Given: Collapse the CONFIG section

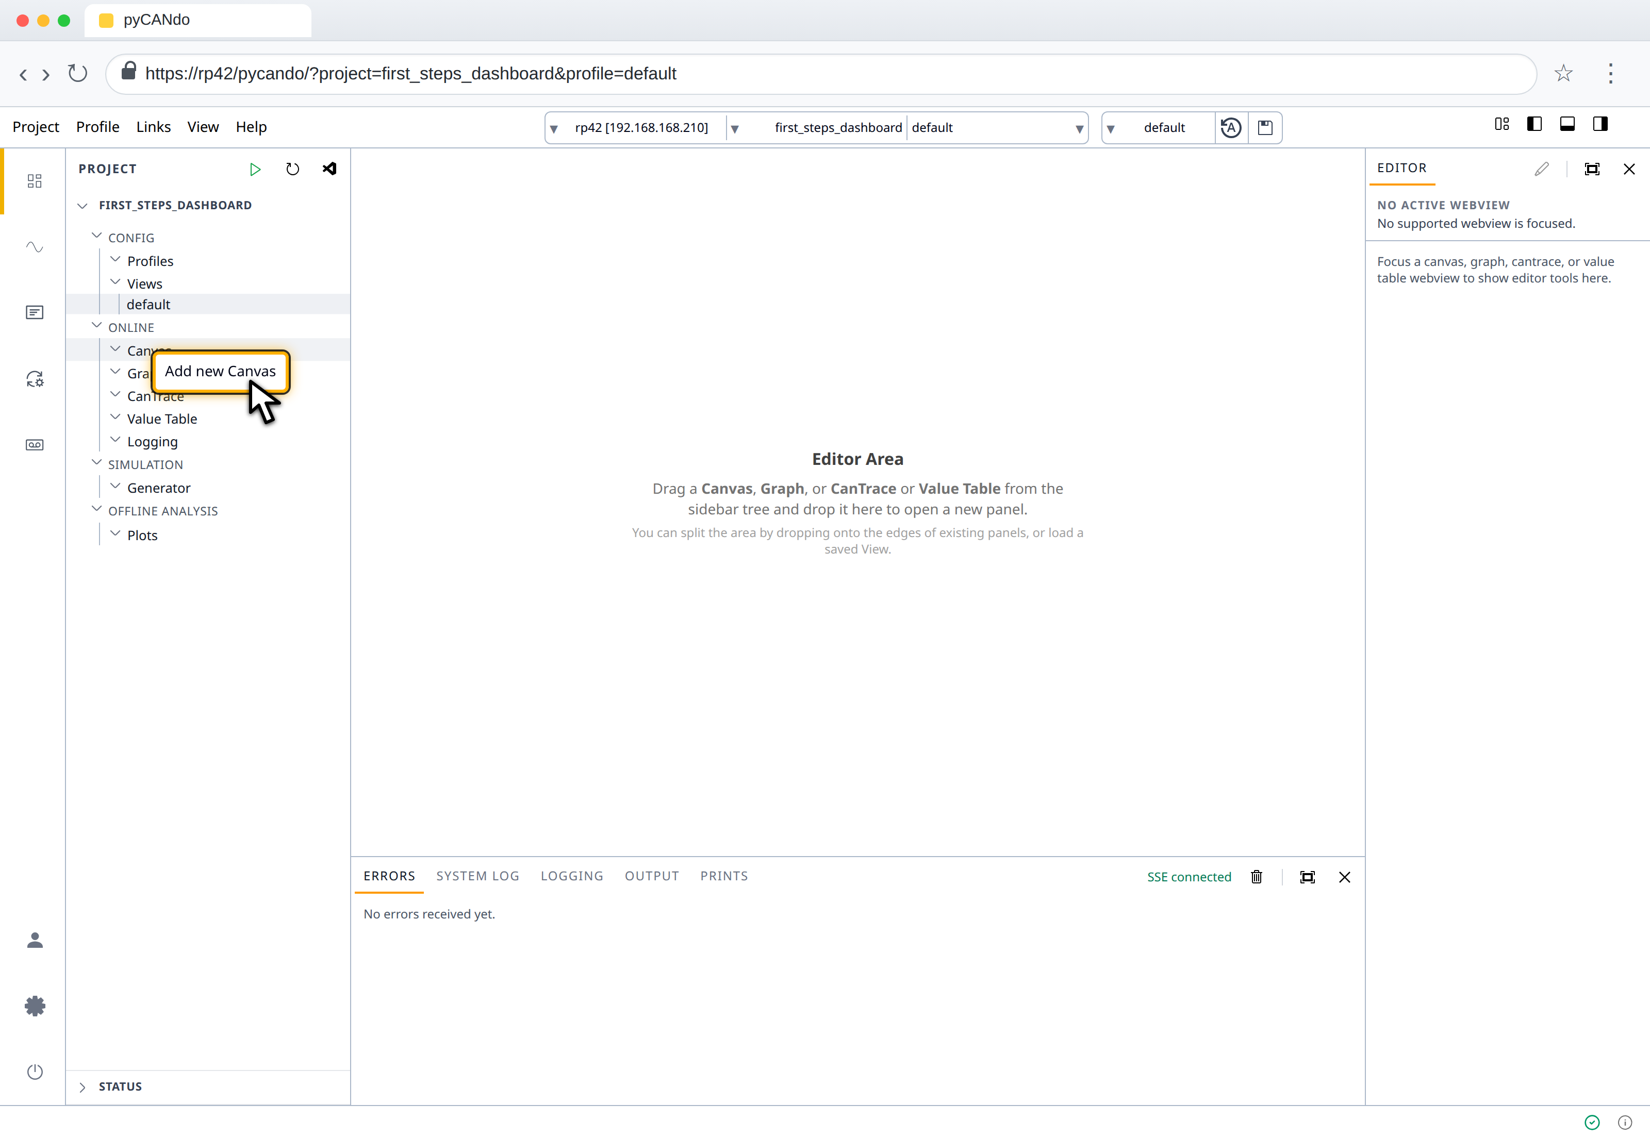Looking at the screenshot, I should [97, 236].
